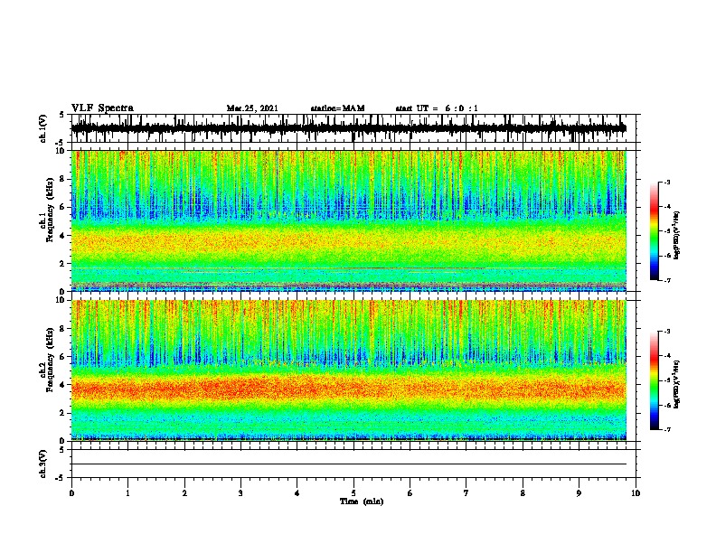Click the "9" tick on the time axis
The height and width of the screenshot is (553, 716).
pyautogui.click(x=579, y=492)
